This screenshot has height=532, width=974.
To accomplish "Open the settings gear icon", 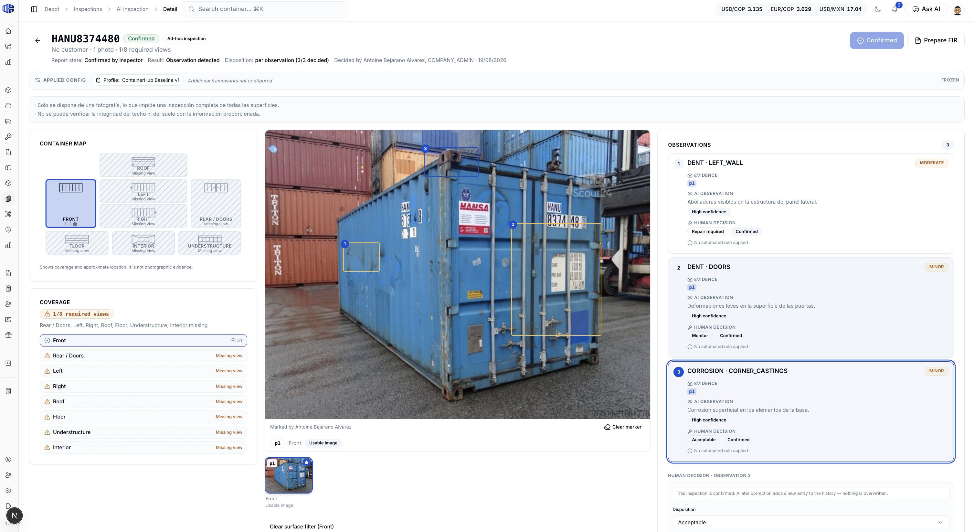I will click(8, 490).
